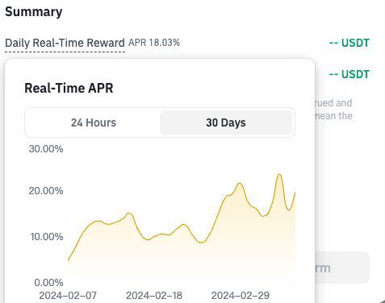Image resolution: width=385 pixels, height=303 pixels.
Task: Click the APR 18.03% text
Action: coord(154,43)
